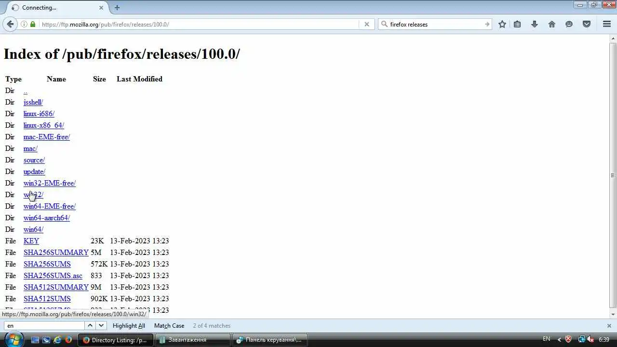Switch to Панель керування taskbar window

[x=270, y=340]
